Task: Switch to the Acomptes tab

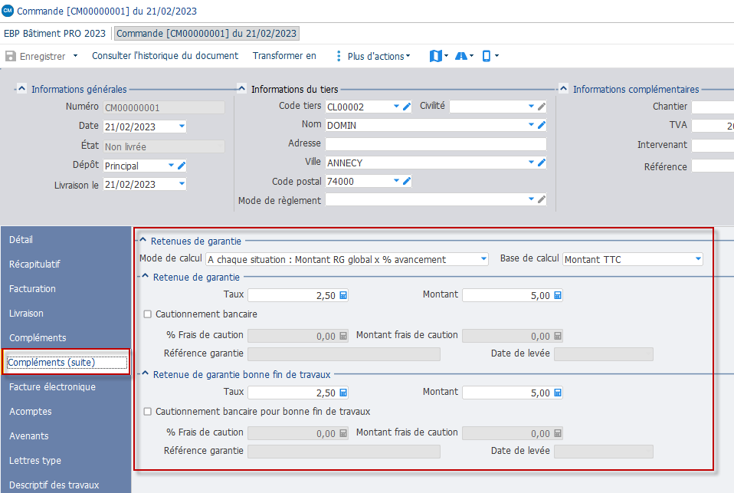Action: pos(66,412)
